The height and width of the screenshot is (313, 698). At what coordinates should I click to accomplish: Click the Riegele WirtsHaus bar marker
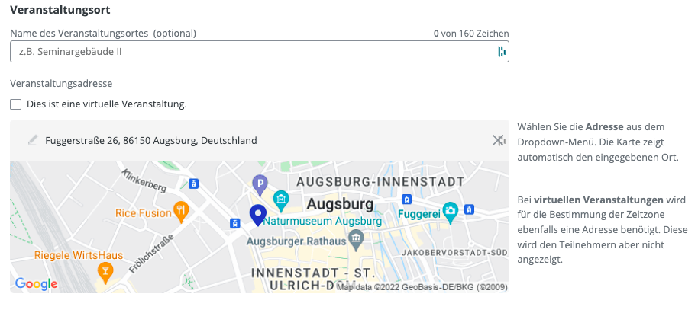[x=105, y=270]
